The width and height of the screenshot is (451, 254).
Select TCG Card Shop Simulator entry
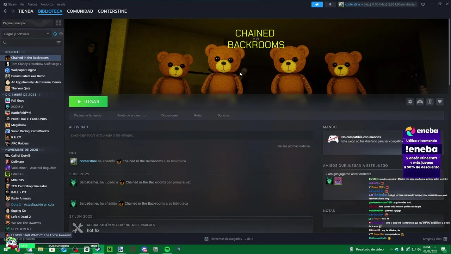29,186
